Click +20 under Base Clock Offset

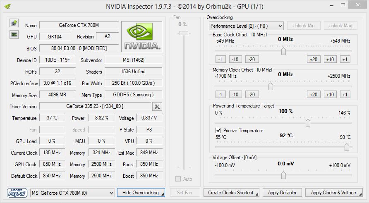314,59
